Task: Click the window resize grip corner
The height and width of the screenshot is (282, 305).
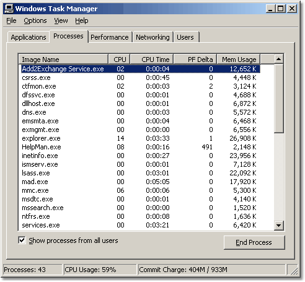Action: [293, 270]
